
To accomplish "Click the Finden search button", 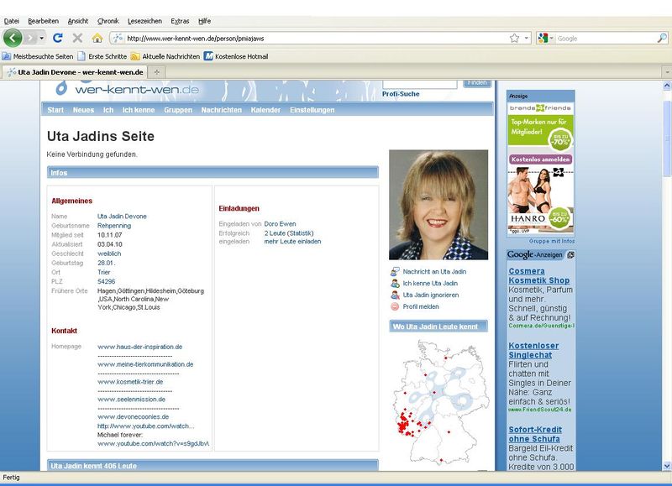I will (x=477, y=83).
